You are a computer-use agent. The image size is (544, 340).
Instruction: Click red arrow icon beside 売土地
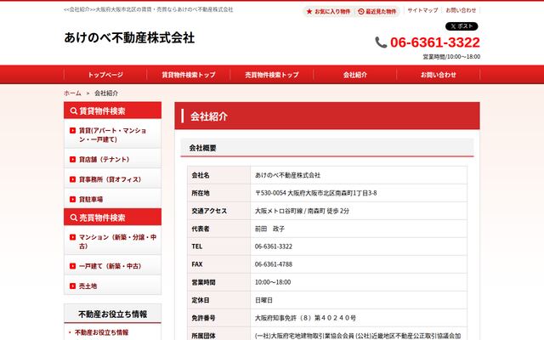(72, 286)
